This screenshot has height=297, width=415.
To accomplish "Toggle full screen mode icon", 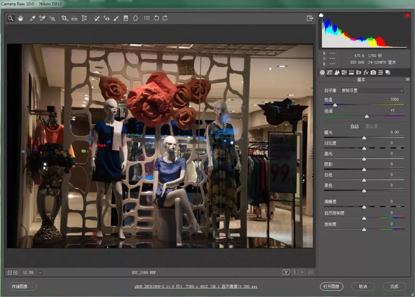I will click(310, 18).
